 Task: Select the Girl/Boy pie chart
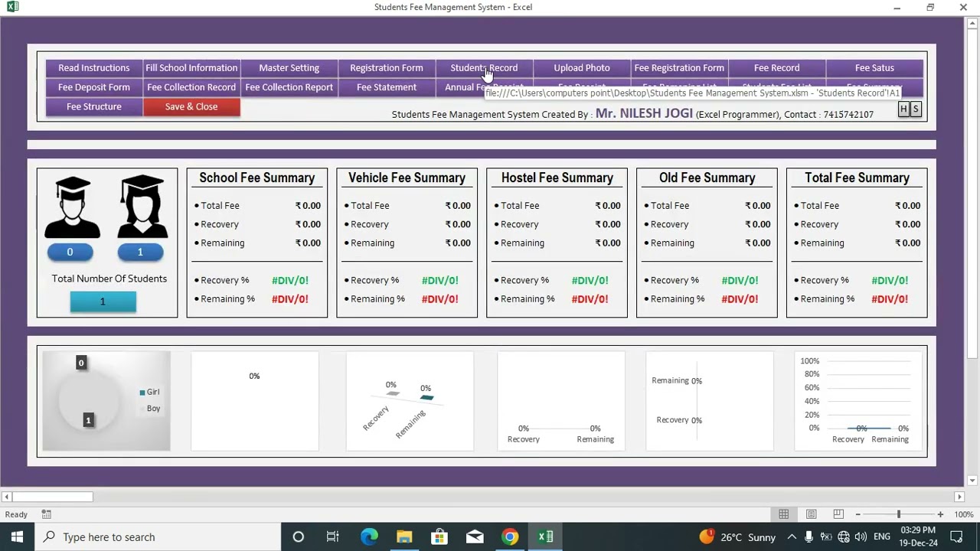click(x=106, y=401)
